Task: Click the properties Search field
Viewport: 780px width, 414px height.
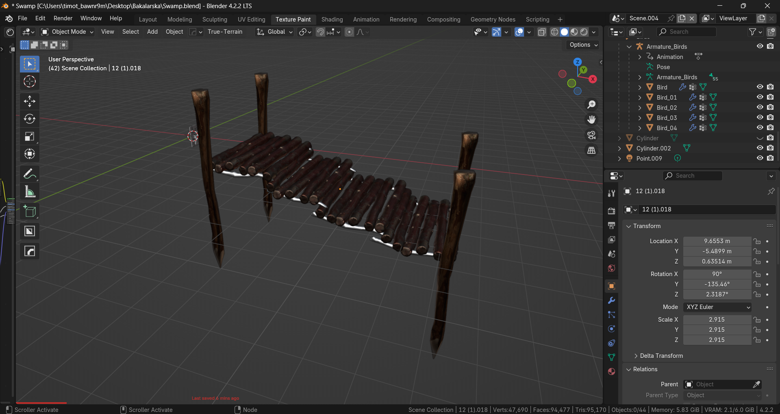Action: 693,176
